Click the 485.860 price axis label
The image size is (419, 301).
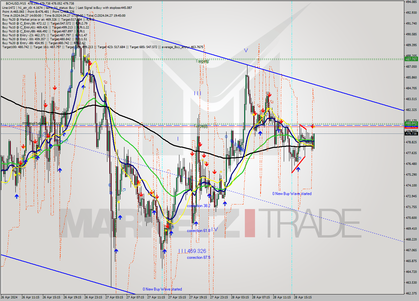click(411, 77)
